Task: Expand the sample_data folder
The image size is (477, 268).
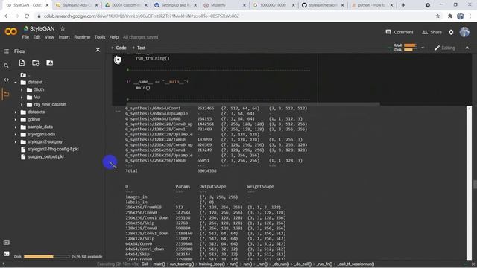Action: pos(16,127)
